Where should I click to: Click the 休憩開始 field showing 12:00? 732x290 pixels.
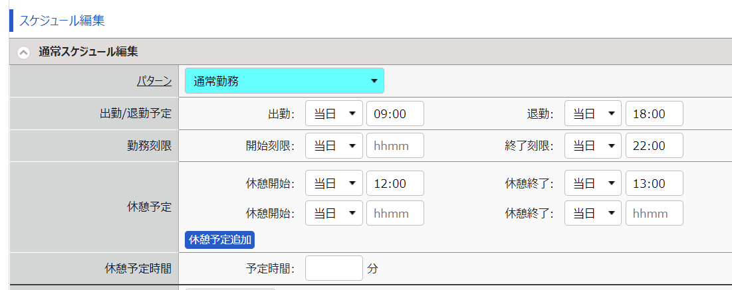395,183
